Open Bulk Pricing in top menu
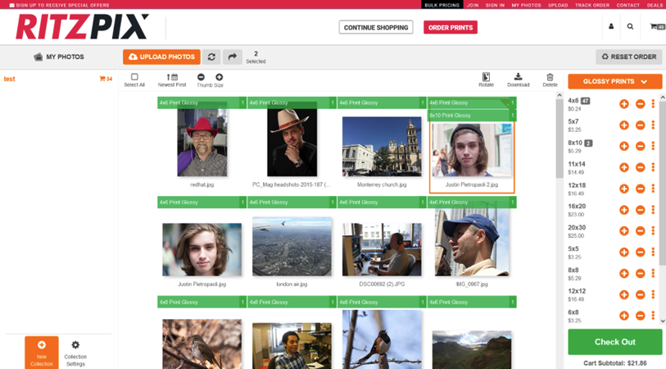This screenshot has width=666, height=369. 442,5
